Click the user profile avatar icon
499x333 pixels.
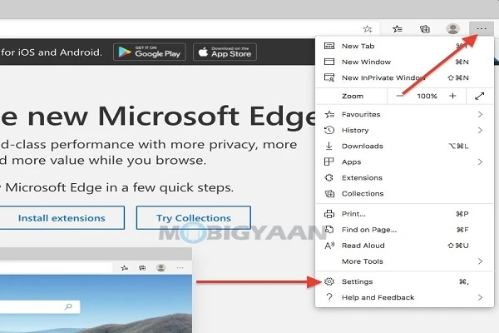pos(453,28)
